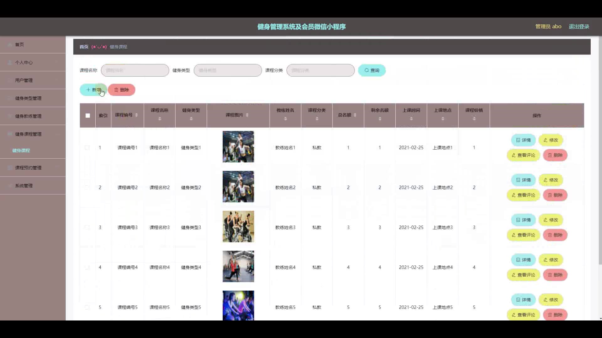Image resolution: width=602 pixels, height=338 pixels.
Task: Click the vertical page scrollbar
Action: 600,150
